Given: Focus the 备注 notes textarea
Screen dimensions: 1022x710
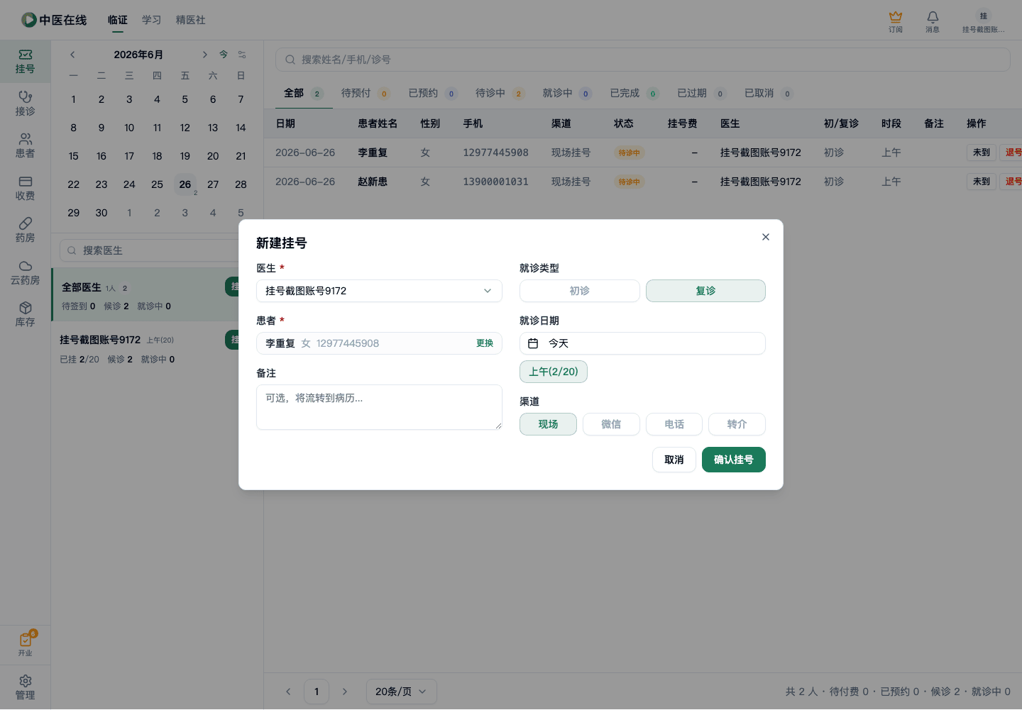Looking at the screenshot, I should click(379, 407).
